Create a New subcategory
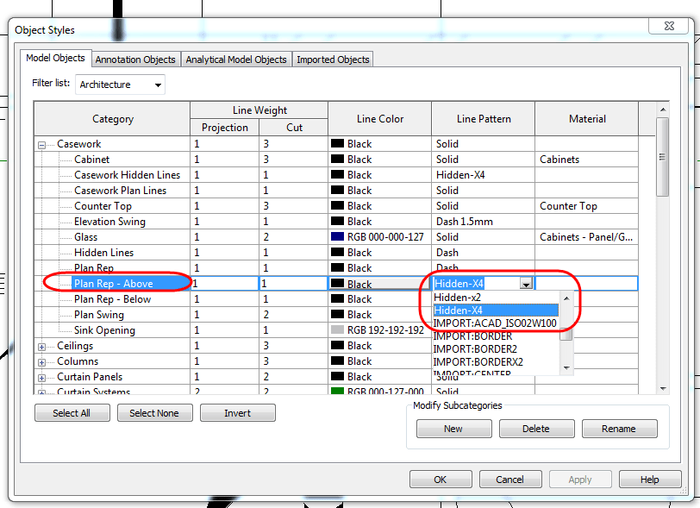Image resolution: width=700 pixels, height=508 pixels. [453, 428]
